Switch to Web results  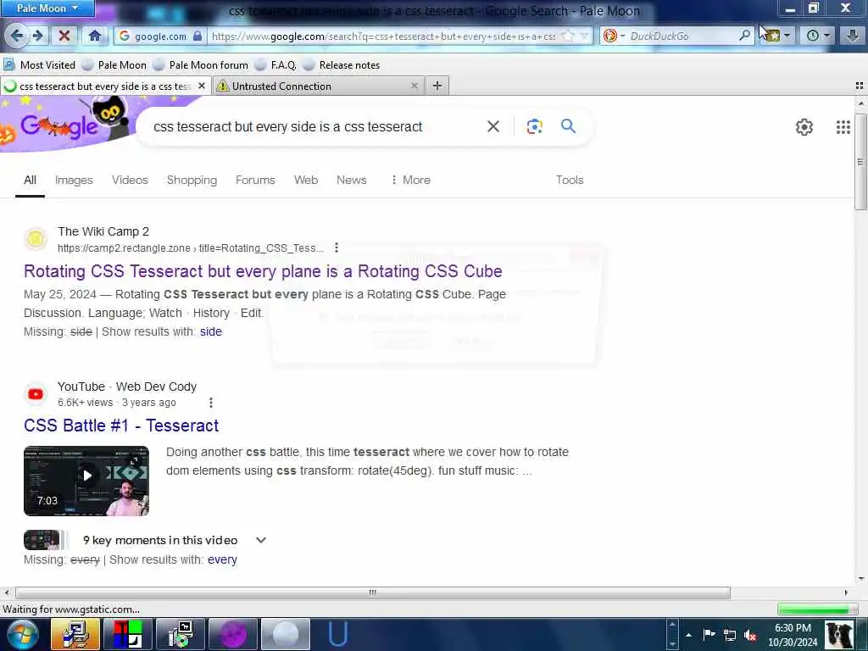click(x=306, y=180)
